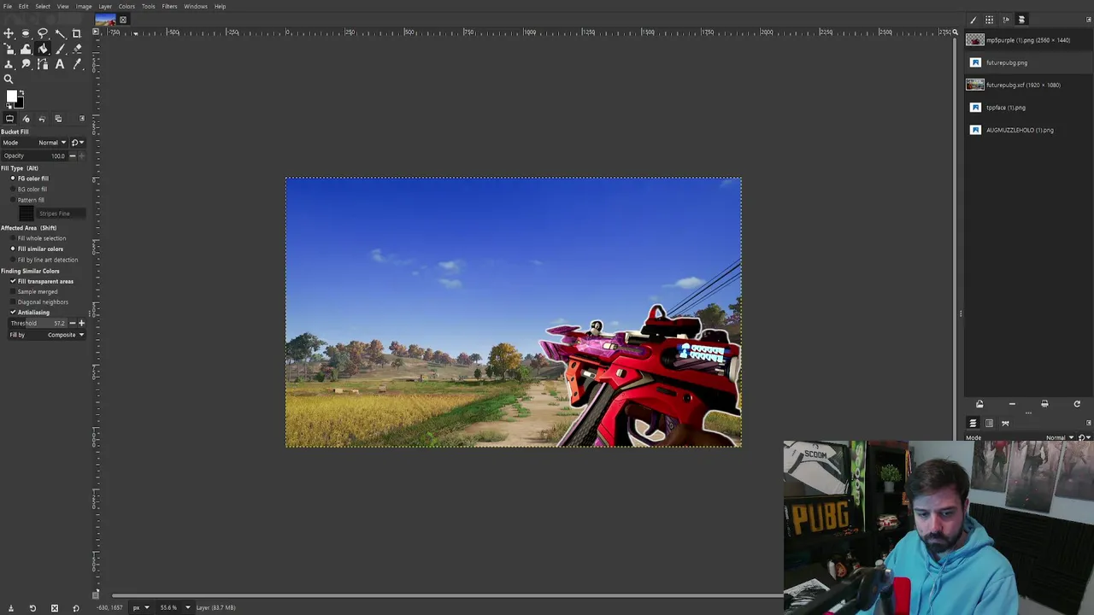Image resolution: width=1094 pixels, height=615 pixels.
Task: Open the File menu
Action: click(x=7, y=6)
